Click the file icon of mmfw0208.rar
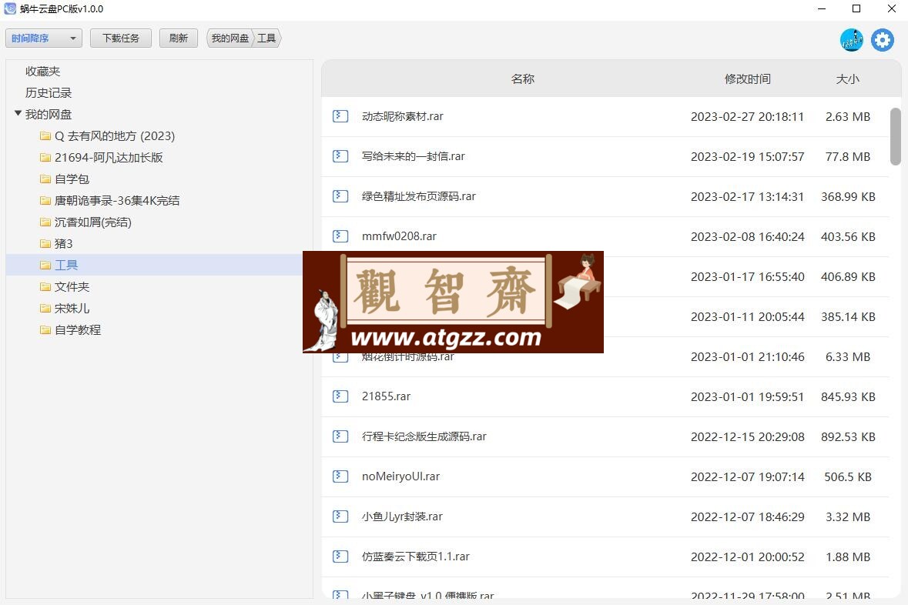The height and width of the screenshot is (605, 908). 340,236
